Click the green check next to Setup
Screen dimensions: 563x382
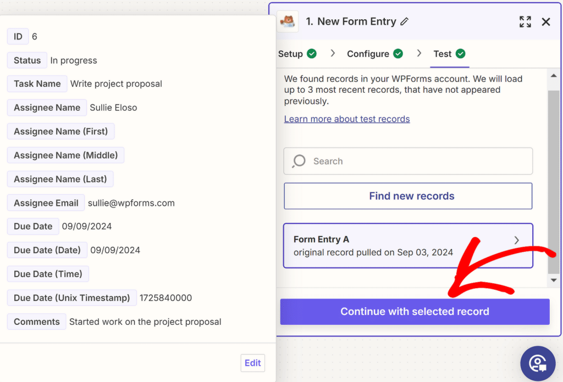[312, 54]
